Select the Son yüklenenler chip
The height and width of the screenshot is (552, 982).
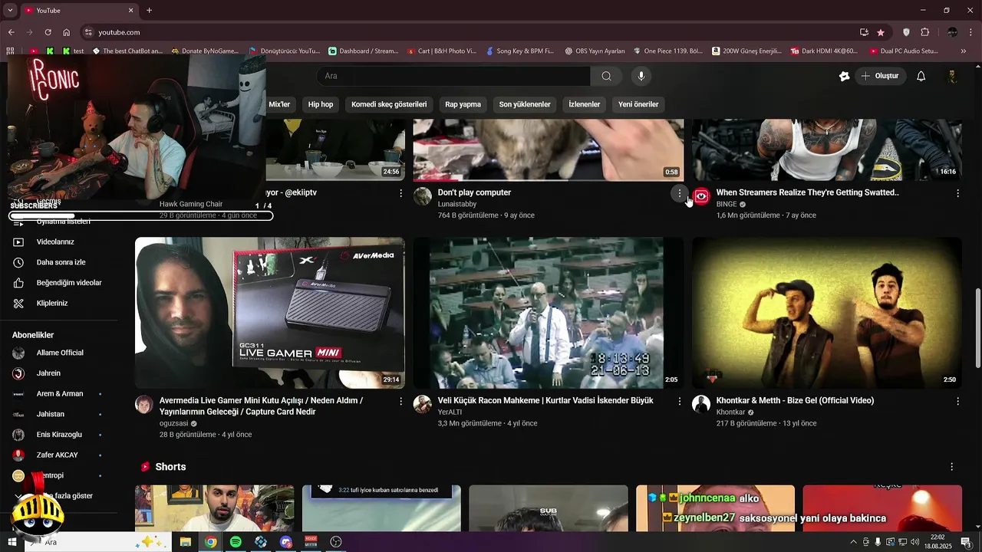click(525, 104)
